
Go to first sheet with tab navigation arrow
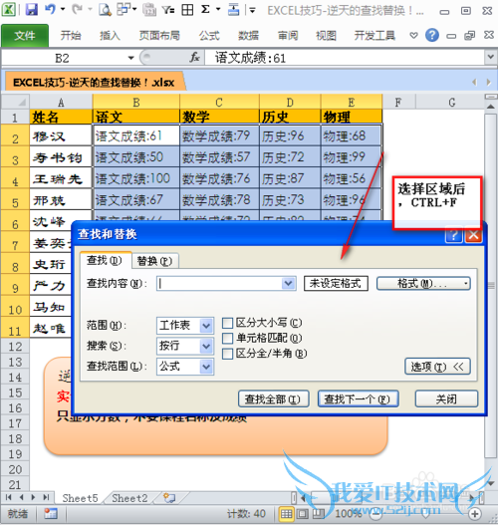[9, 497]
